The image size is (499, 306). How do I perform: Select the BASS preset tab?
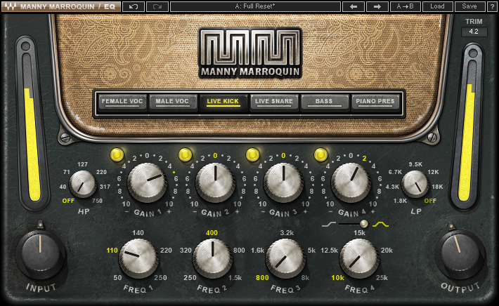[x=324, y=102]
